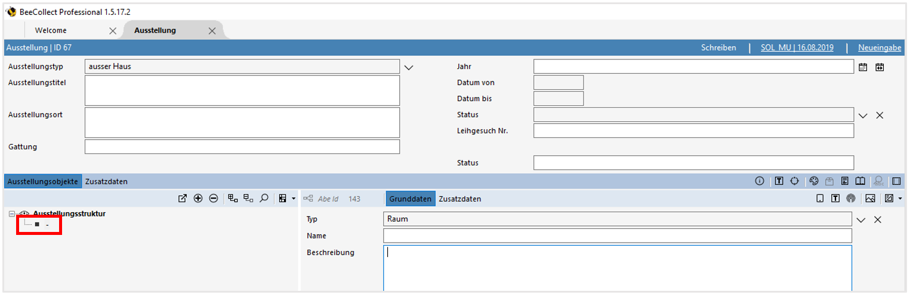Click the color palette icon

(814, 181)
